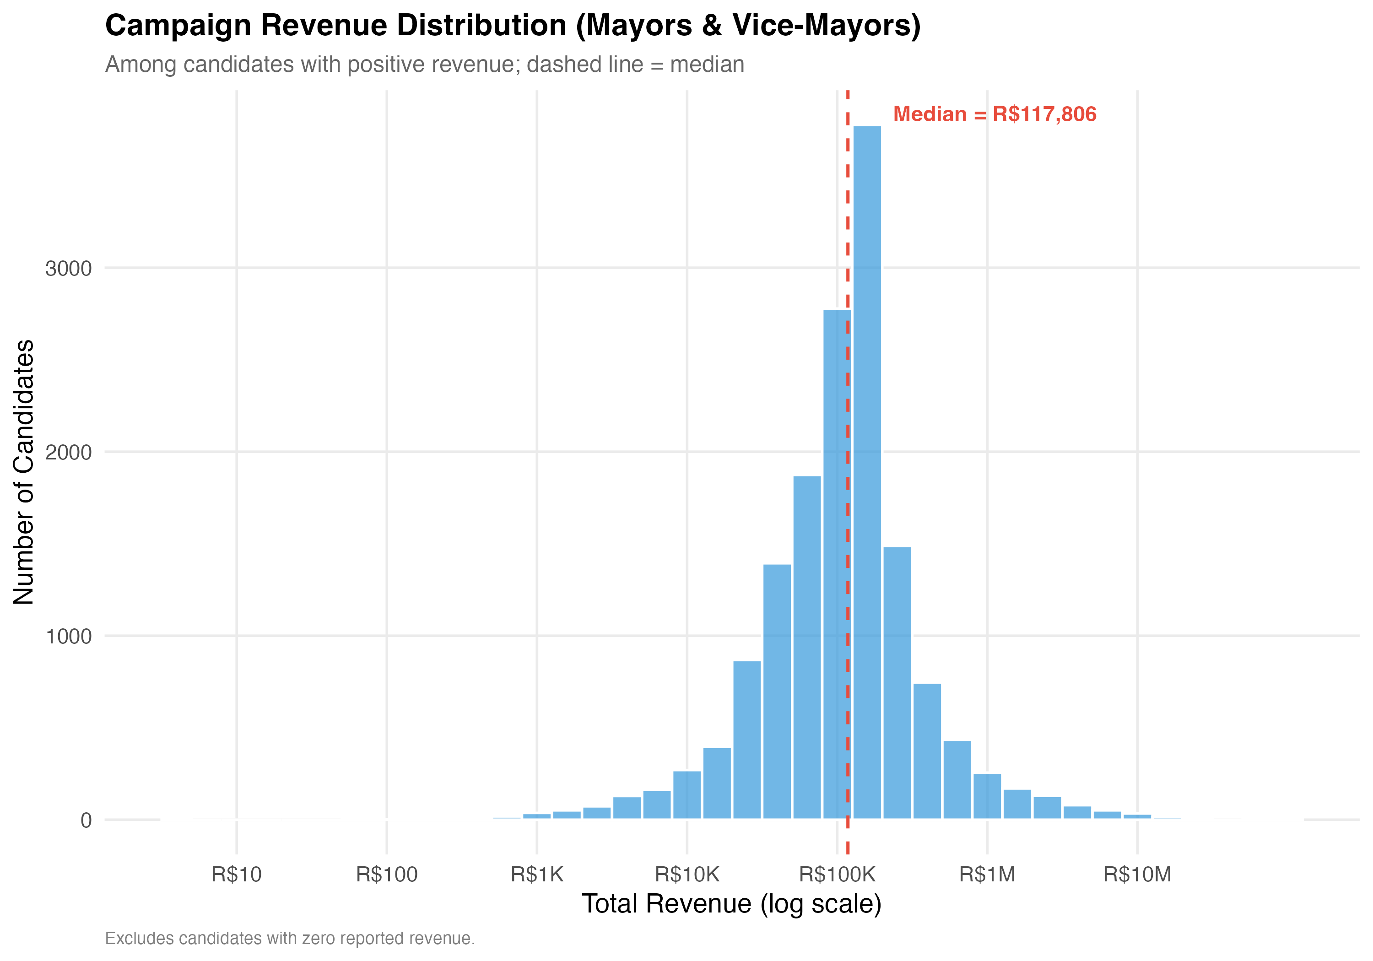
Task: Click the chart title text
Action: point(513,26)
